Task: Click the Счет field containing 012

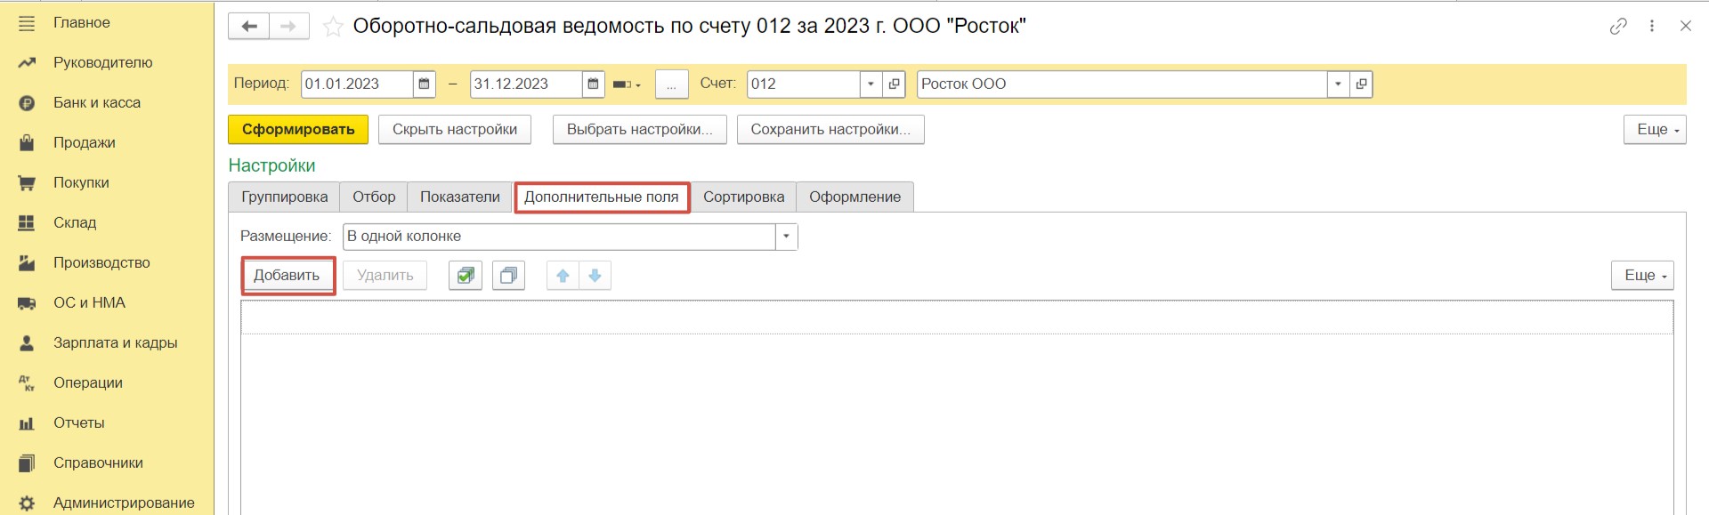Action: (x=804, y=84)
